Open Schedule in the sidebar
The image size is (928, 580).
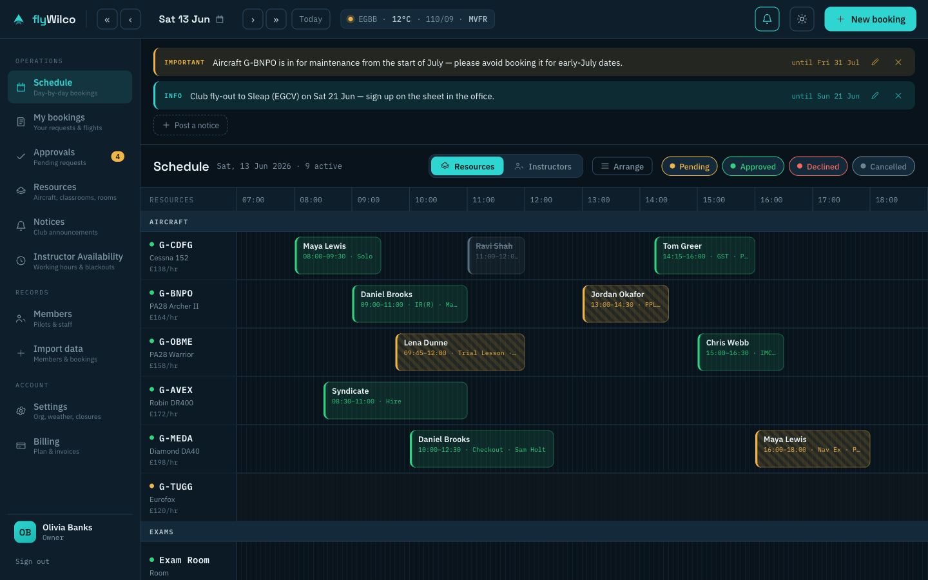(70, 87)
